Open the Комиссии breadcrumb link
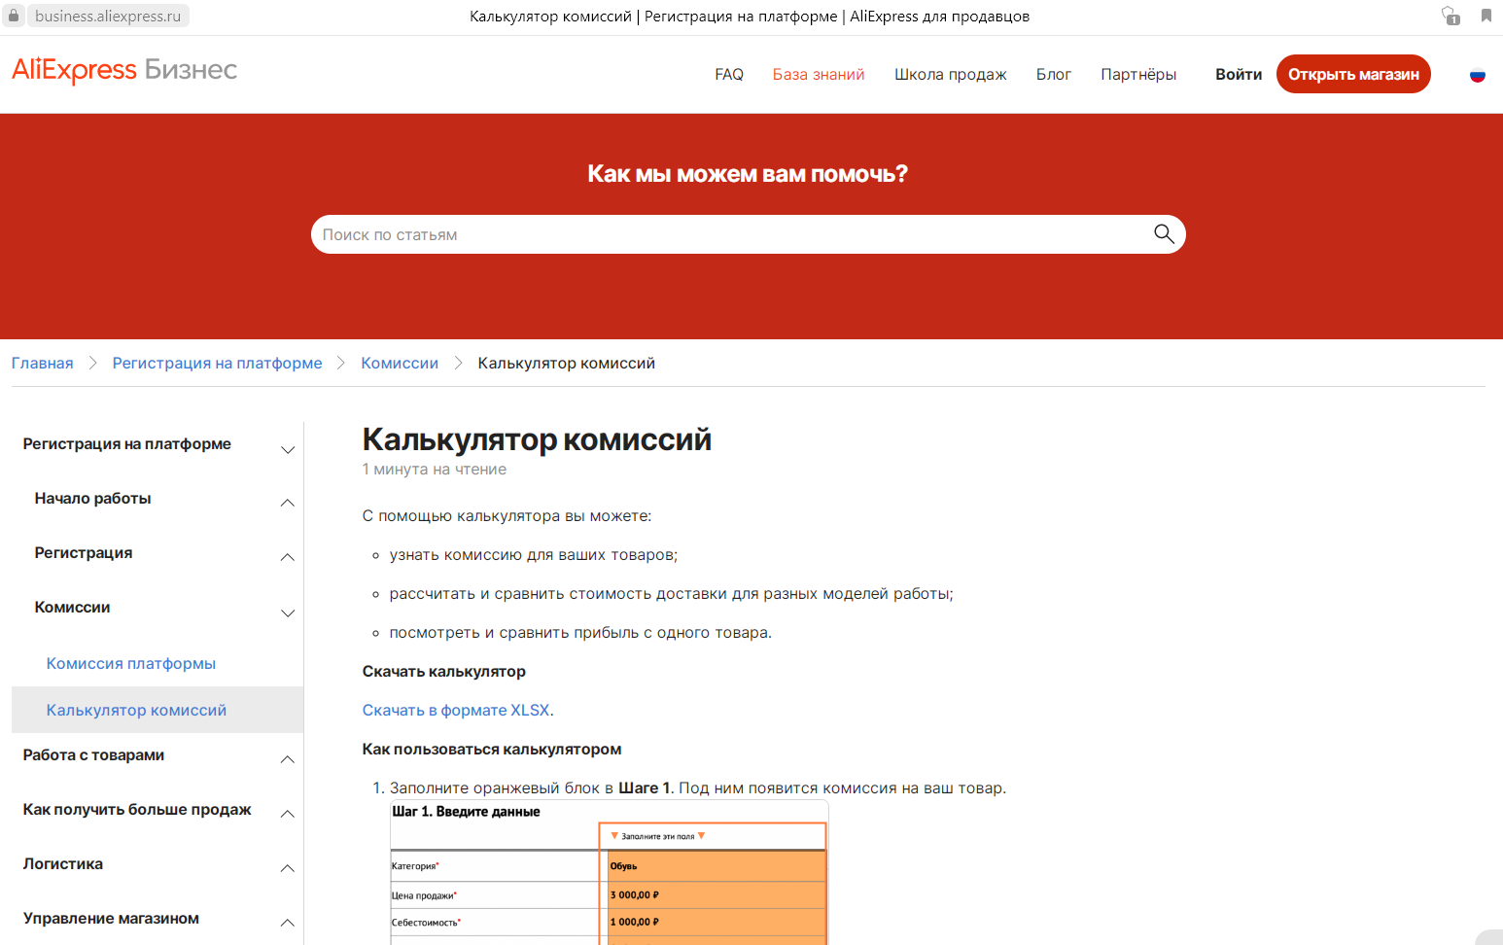Viewport: 1503px width, 945px height. pyautogui.click(x=400, y=363)
